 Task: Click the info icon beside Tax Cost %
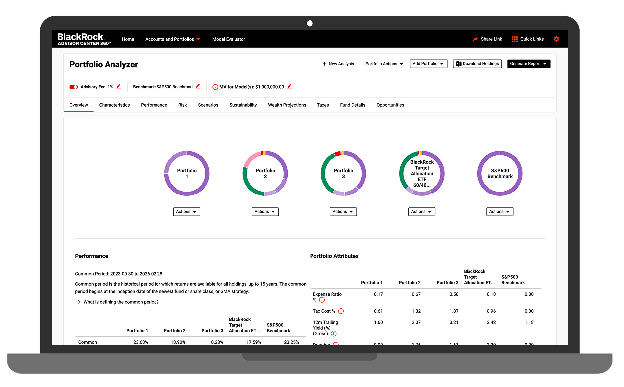tap(341, 311)
